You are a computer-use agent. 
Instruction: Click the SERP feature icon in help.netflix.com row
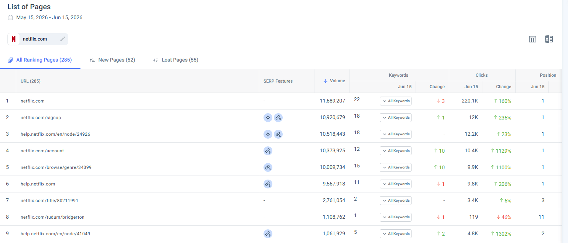click(x=268, y=184)
